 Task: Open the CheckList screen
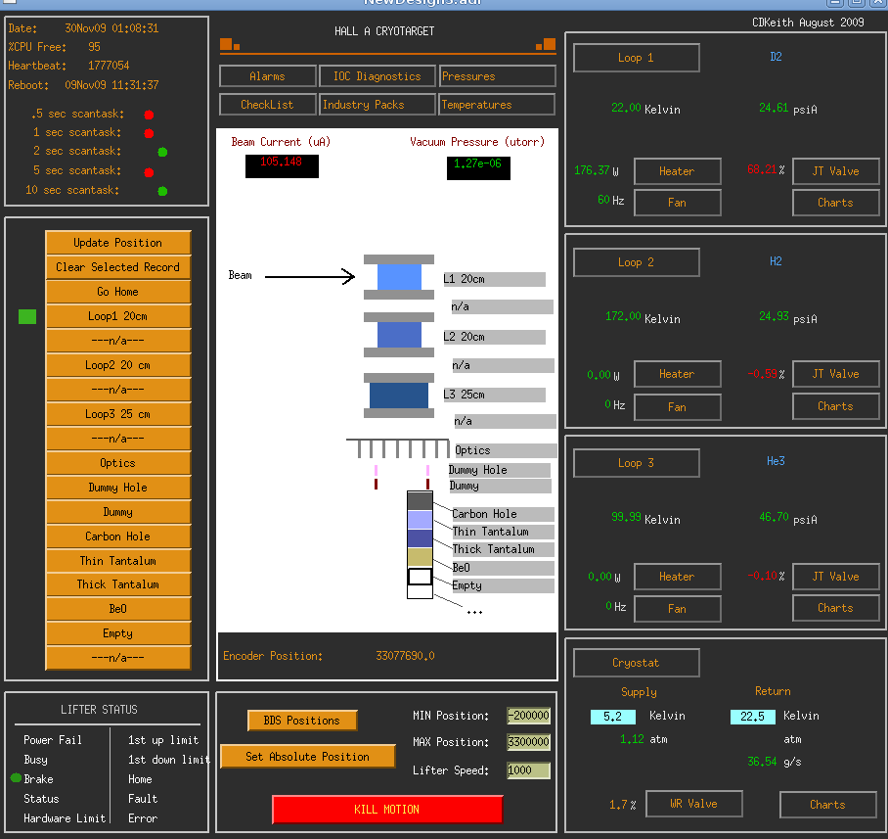(267, 105)
